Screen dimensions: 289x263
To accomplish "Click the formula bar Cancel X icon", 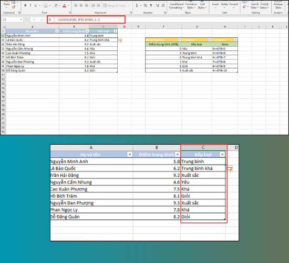I will coord(34,19).
